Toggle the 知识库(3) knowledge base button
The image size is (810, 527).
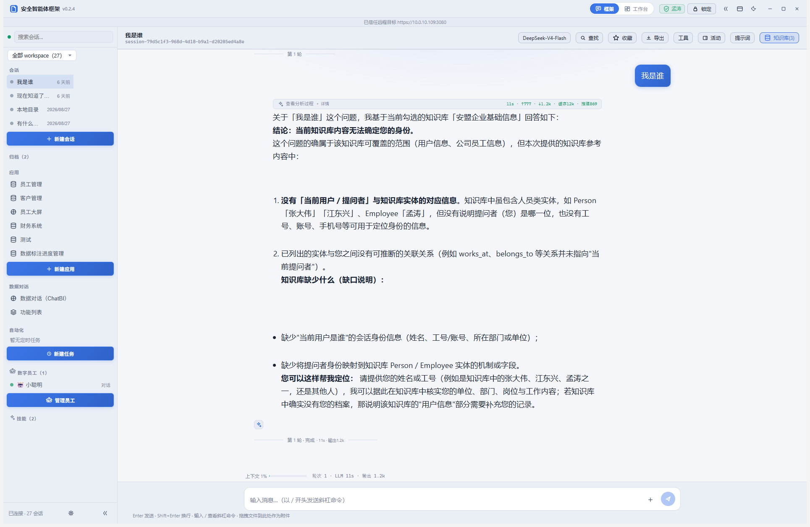coord(779,38)
